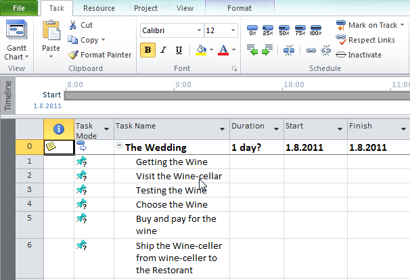The width and height of the screenshot is (410, 280).
Task: Toggle Bold formatting
Action: coord(147,50)
